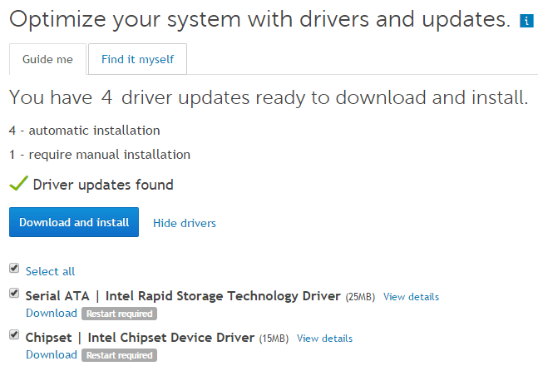Switch to the Guide me tab
This screenshot has height=366, width=538.
tap(47, 59)
